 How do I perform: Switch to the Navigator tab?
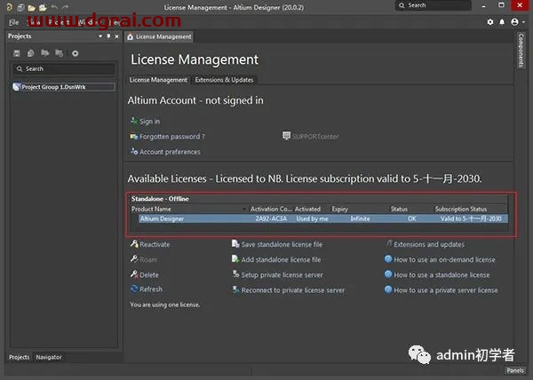click(49, 357)
